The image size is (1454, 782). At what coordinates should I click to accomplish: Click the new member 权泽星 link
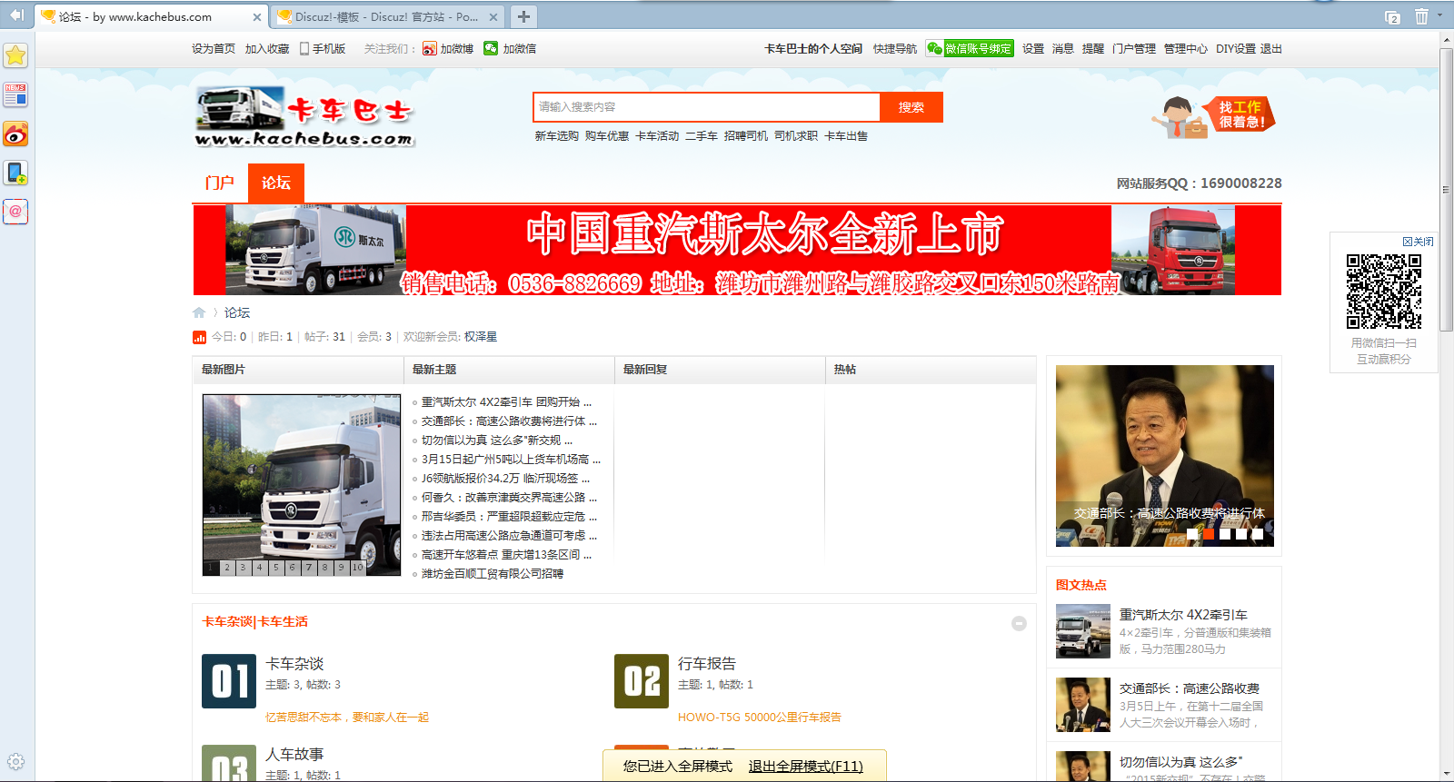481,337
